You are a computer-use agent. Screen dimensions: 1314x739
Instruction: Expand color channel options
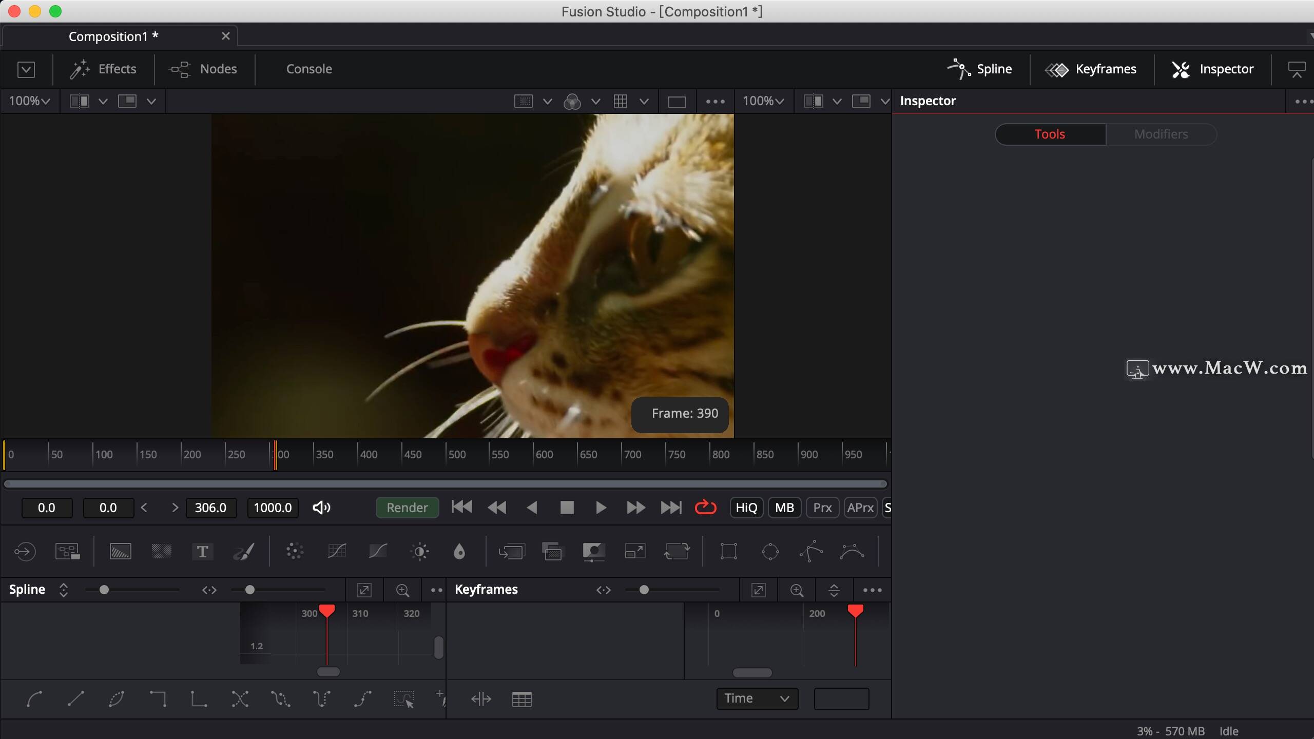click(x=595, y=102)
